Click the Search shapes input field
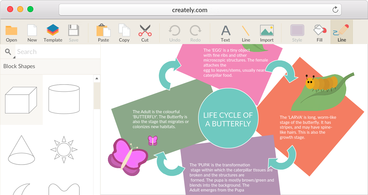368x195 pixels. [58, 52]
